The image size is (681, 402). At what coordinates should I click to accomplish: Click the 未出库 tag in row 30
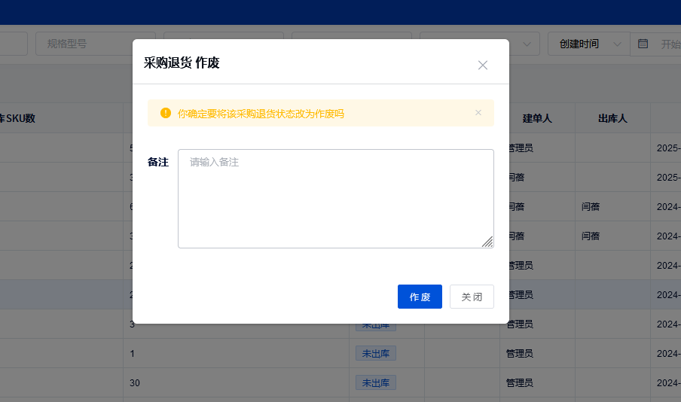tap(376, 383)
